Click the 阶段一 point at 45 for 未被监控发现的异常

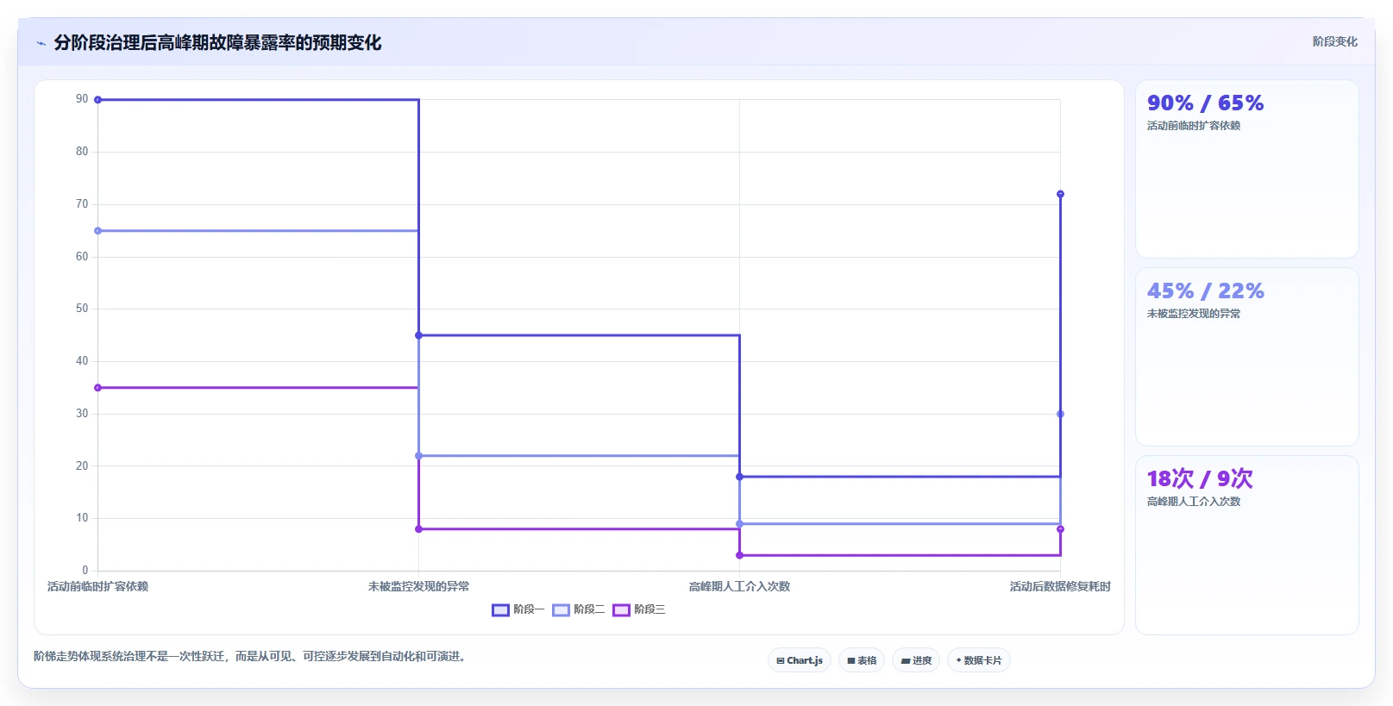tap(418, 335)
